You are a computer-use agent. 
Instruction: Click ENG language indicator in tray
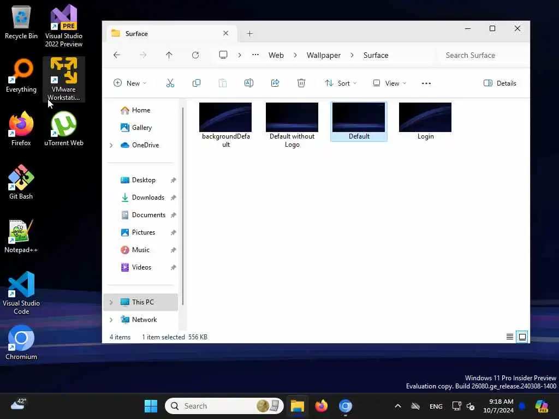click(x=436, y=406)
